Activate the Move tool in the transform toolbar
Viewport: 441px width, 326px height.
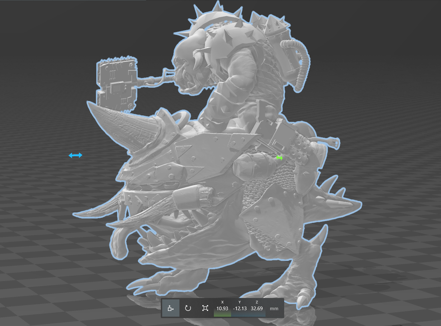pyautogui.click(x=170, y=308)
